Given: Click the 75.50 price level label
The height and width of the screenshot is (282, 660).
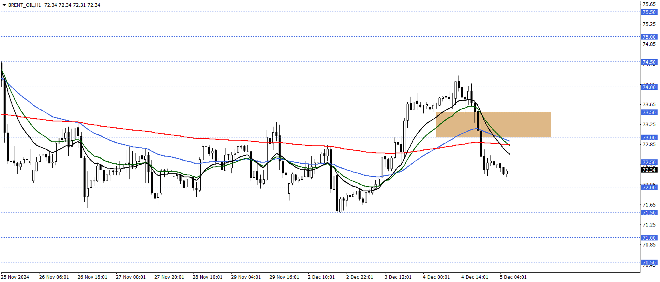Looking at the screenshot, I should coord(649,12).
